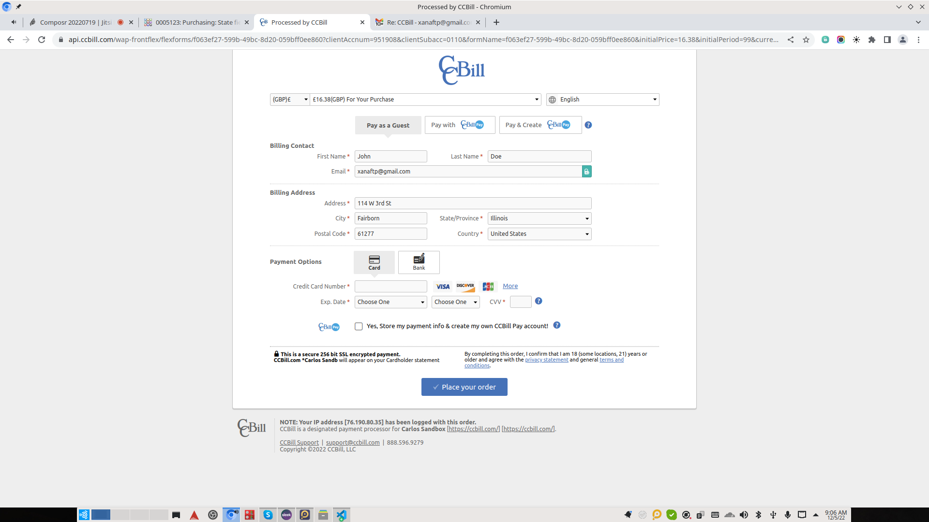
Task: Bookmark this page with the star icon
Action: tap(806, 40)
